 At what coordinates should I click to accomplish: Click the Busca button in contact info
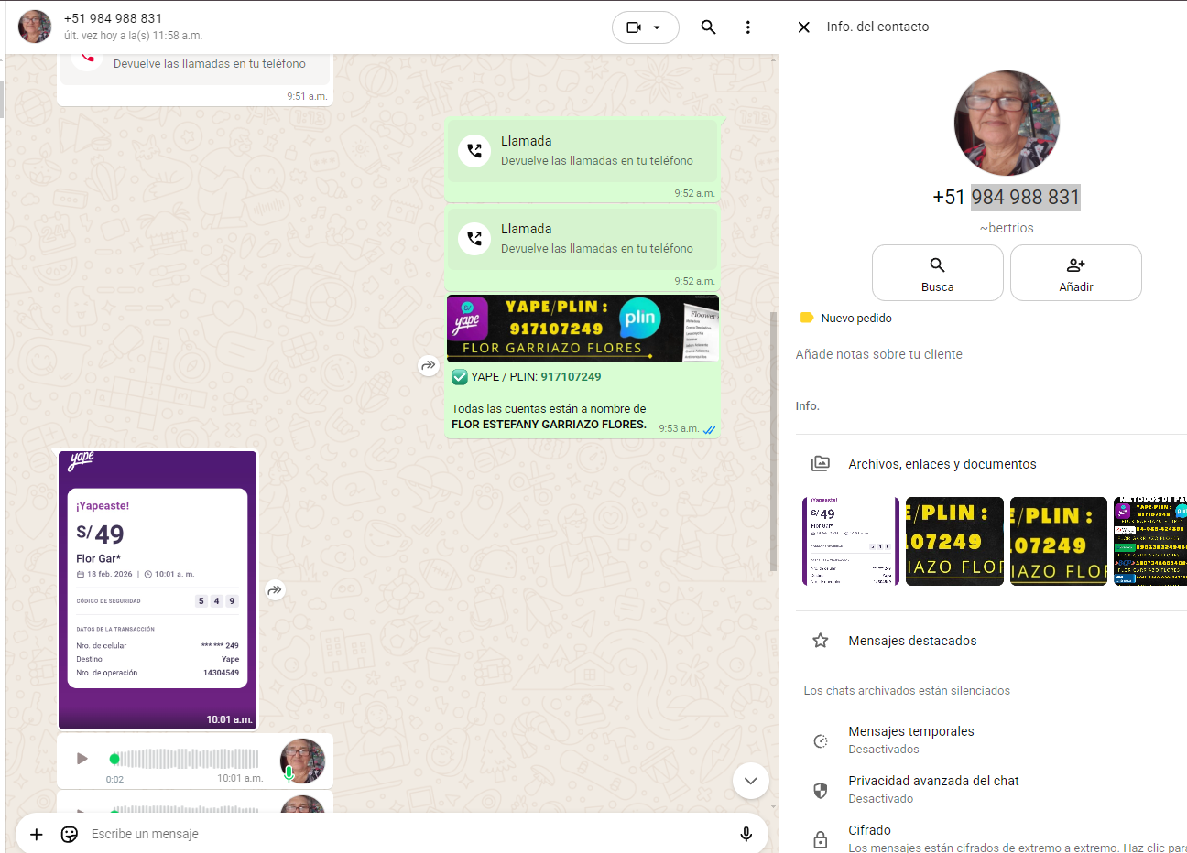coord(937,273)
